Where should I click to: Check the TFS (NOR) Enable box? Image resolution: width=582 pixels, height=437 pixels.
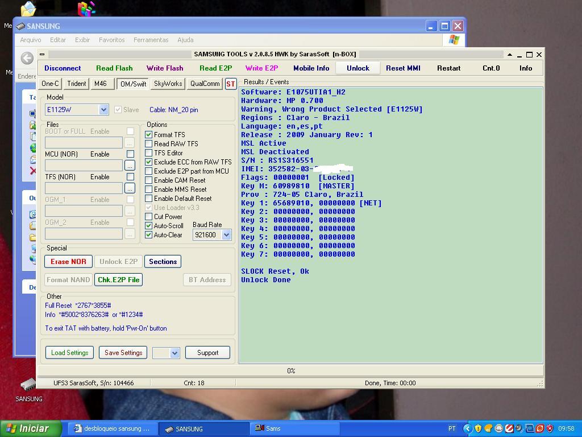click(130, 176)
